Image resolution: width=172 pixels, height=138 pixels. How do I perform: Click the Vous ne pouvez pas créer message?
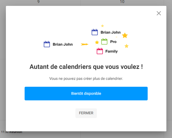pyautogui.click(x=86, y=78)
